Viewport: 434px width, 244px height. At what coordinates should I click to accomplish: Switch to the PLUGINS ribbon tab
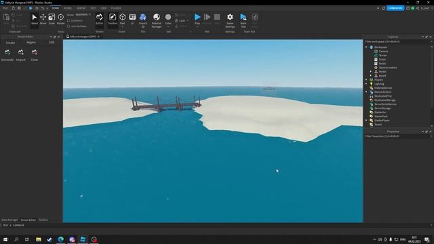coord(116,8)
